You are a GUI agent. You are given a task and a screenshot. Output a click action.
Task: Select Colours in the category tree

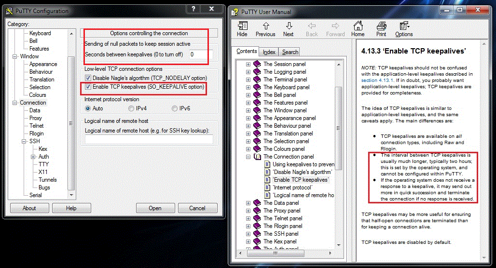click(38, 95)
